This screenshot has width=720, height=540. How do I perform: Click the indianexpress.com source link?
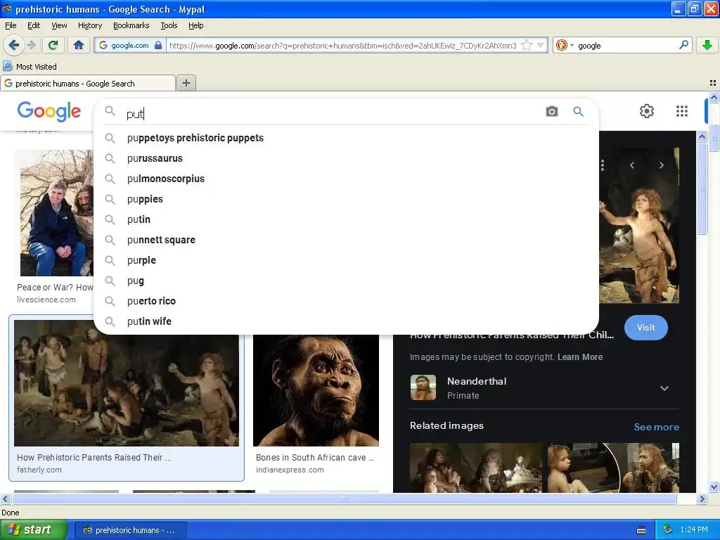tap(290, 470)
